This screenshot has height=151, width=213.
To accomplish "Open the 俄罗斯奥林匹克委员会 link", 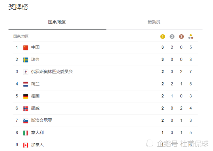I will tap(52, 72).
